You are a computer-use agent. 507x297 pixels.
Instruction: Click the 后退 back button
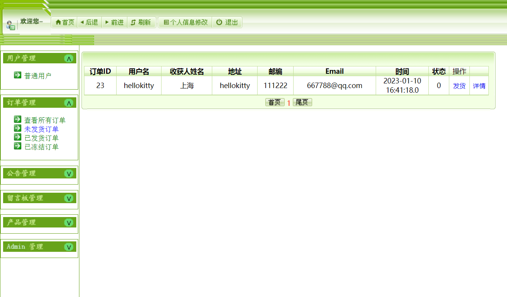[x=89, y=22]
